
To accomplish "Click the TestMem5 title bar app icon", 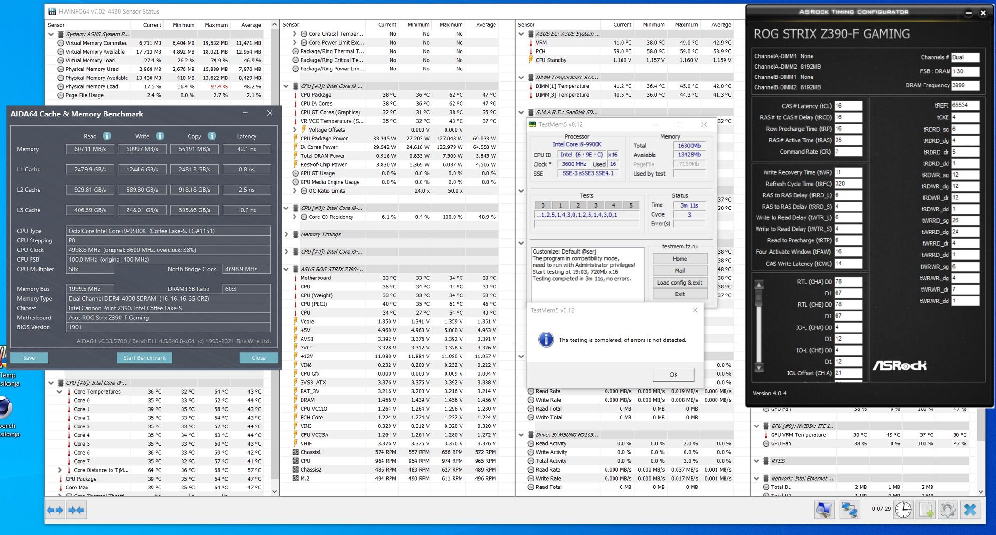I will click(533, 124).
